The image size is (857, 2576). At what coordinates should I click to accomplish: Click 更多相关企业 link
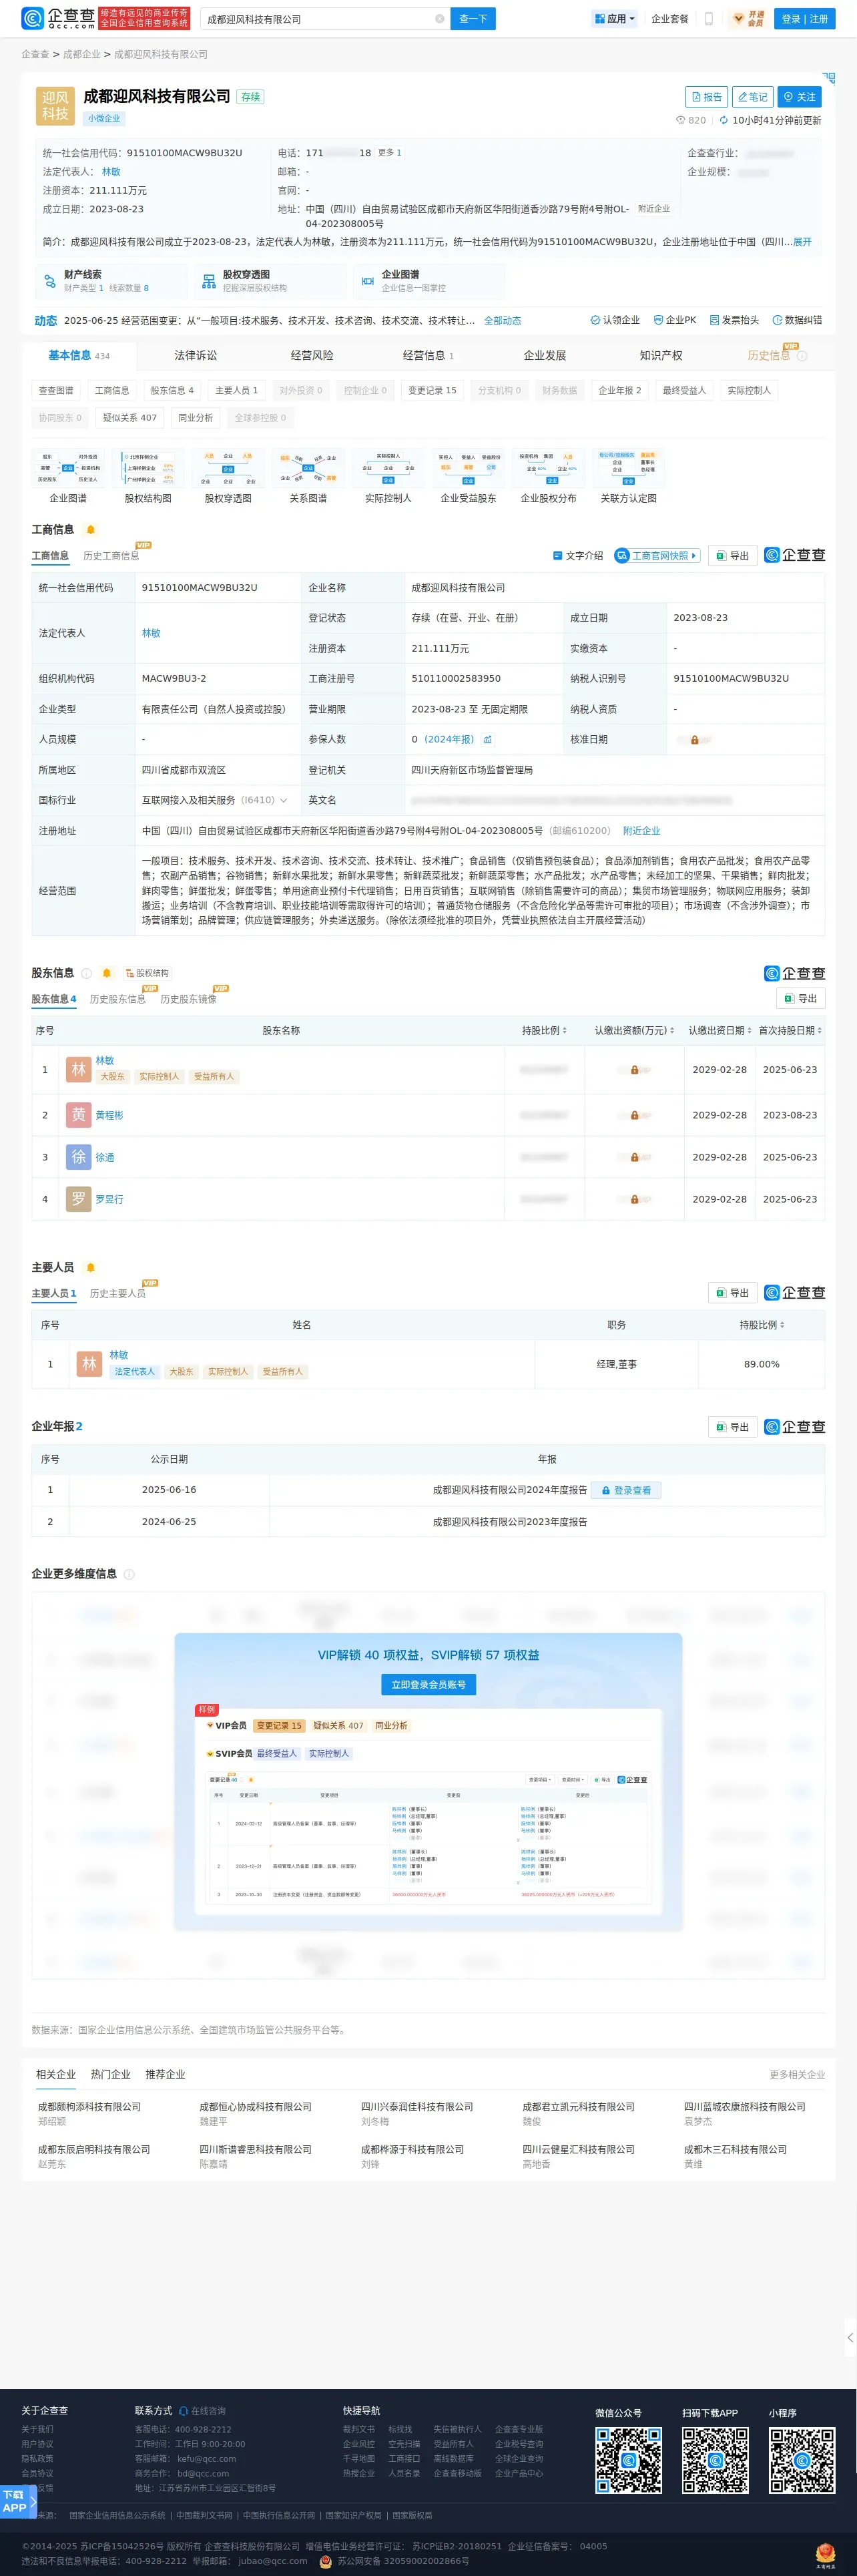[797, 2075]
